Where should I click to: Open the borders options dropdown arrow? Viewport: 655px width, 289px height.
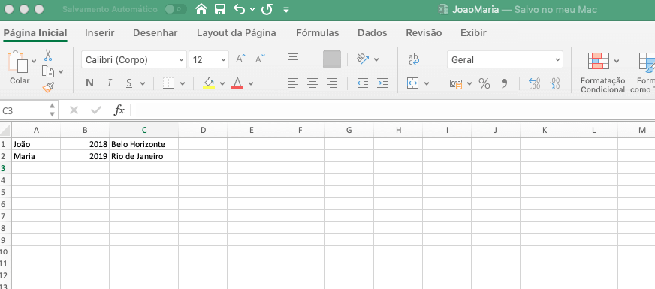point(183,83)
